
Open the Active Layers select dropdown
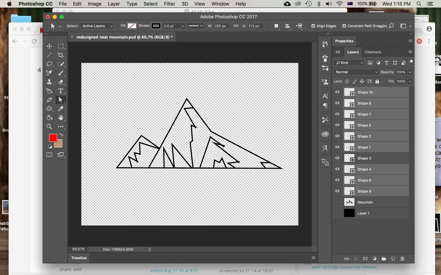[97, 26]
